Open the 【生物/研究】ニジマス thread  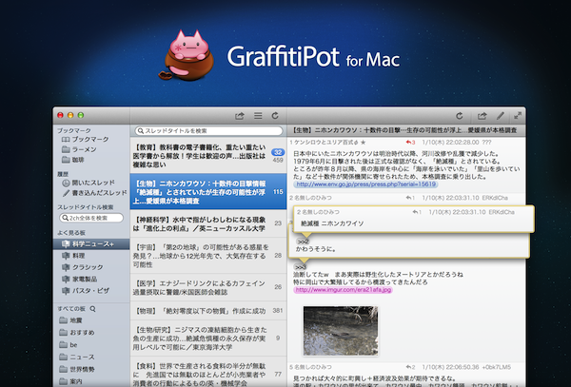[208, 339]
